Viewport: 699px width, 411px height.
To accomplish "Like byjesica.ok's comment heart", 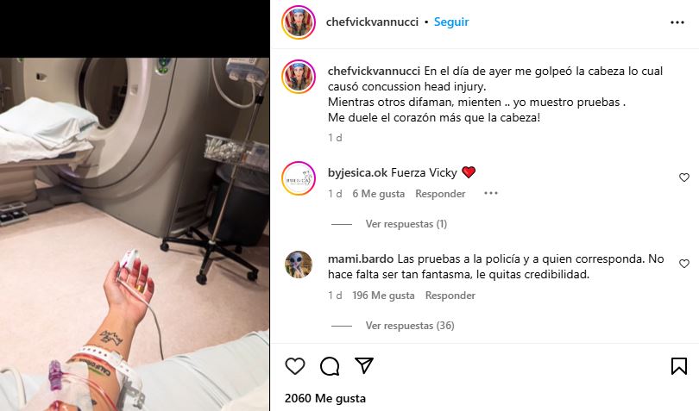I will [683, 177].
